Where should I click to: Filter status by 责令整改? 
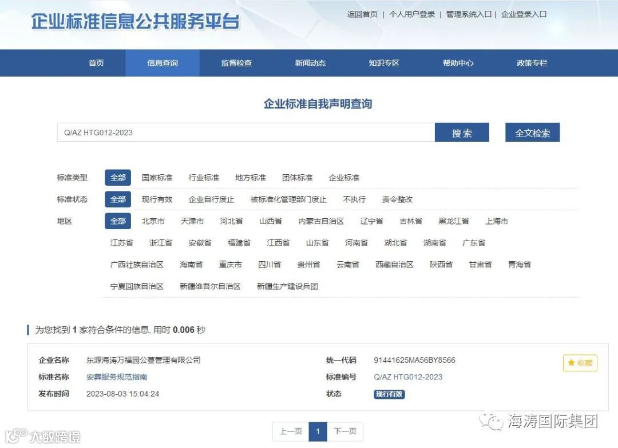tap(397, 199)
